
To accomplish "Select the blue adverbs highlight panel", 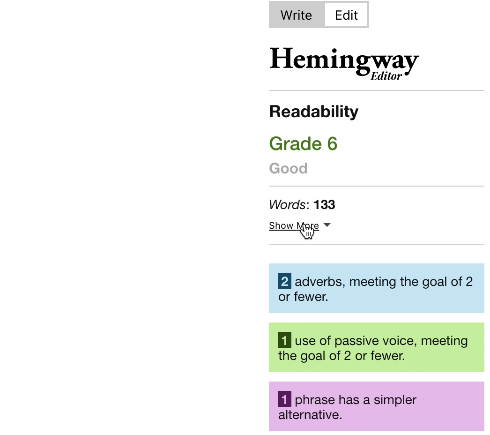I will coord(376,288).
